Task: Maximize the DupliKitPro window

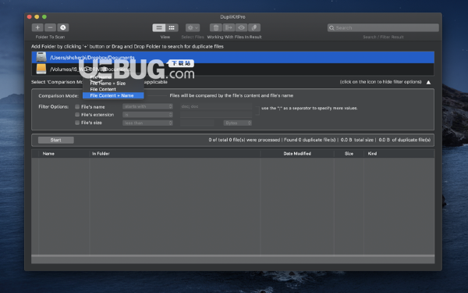Action: (44, 16)
